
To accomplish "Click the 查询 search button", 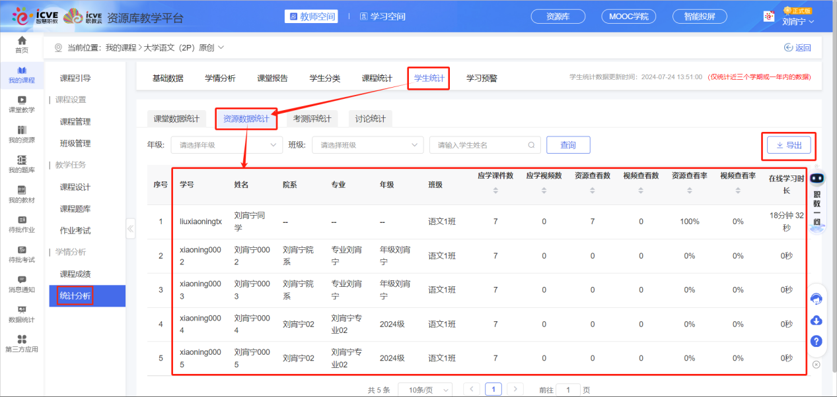I will tap(567, 145).
